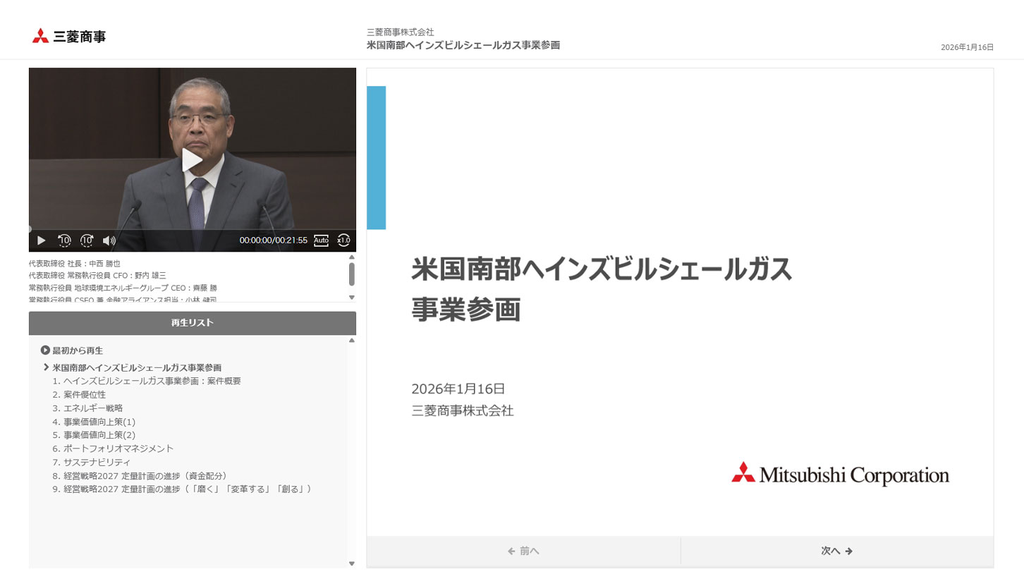Click the playlist scrollbar down arrow
1024x574 pixels.
[352, 563]
